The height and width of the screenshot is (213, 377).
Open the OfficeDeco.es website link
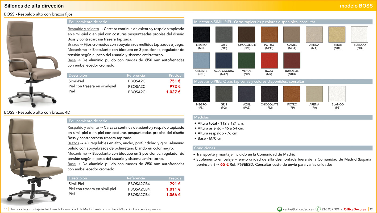point(355,209)
